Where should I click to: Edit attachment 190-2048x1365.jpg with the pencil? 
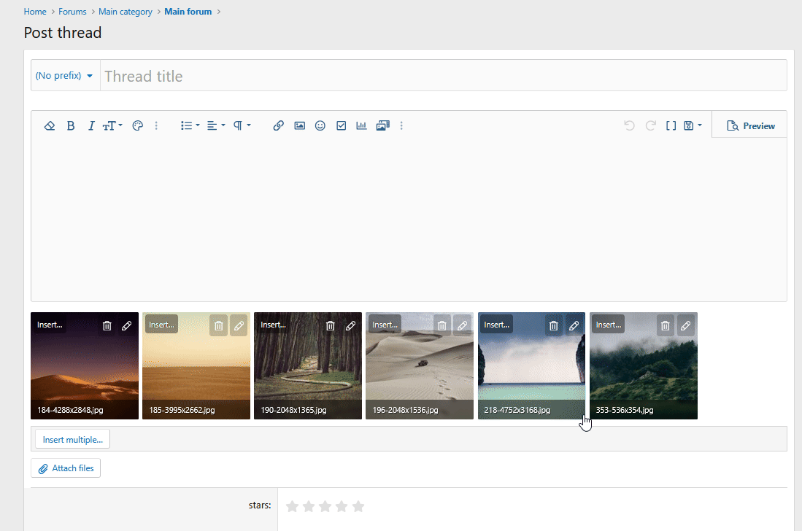tap(350, 325)
